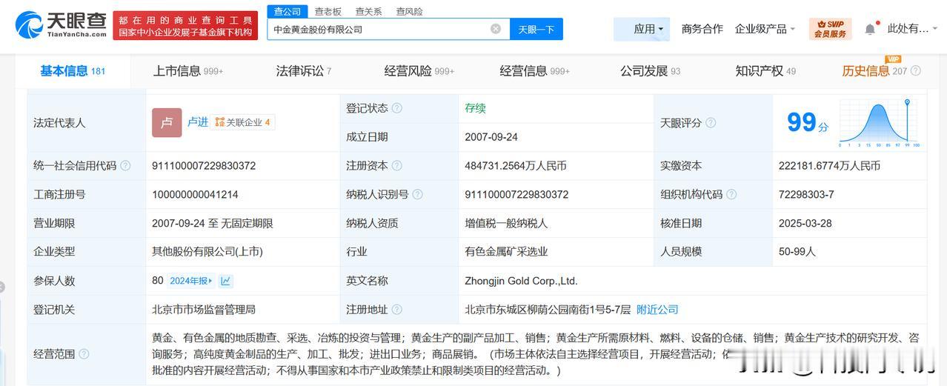Click registration authority 北京市市场监督管理局

pyautogui.click(x=204, y=310)
